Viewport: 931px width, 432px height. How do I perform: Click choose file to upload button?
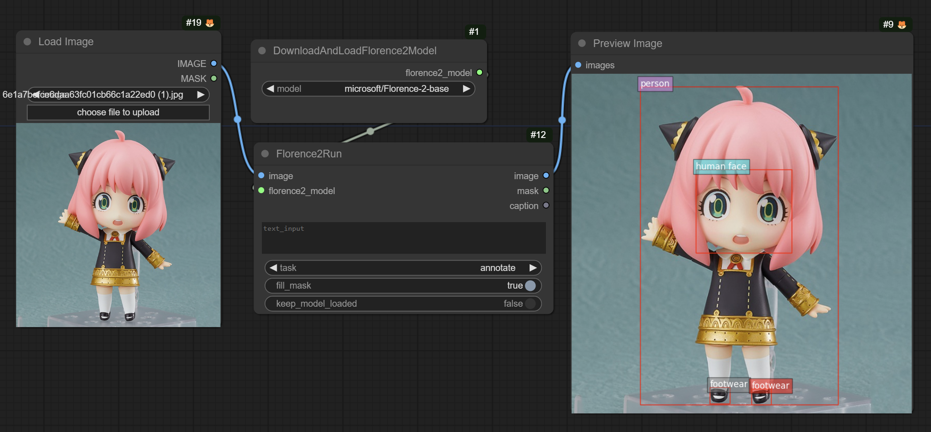pos(118,112)
